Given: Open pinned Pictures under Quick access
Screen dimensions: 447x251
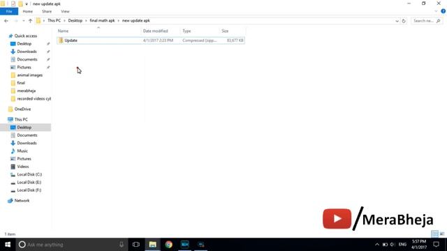Looking at the screenshot, I should click(24, 67).
